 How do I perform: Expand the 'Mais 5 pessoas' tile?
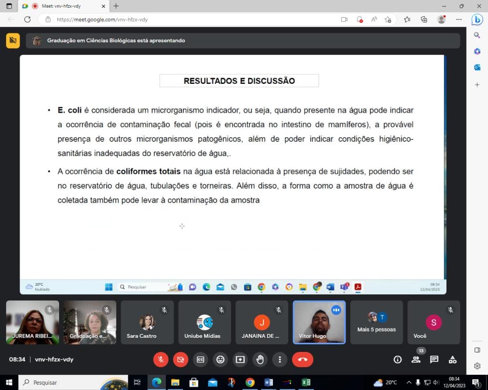click(376, 322)
